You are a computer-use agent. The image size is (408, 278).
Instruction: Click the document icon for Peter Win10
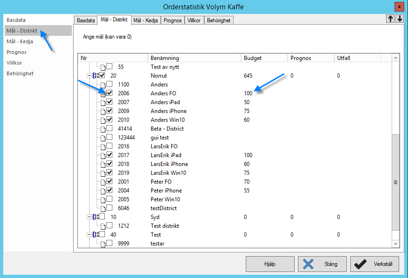103,200
